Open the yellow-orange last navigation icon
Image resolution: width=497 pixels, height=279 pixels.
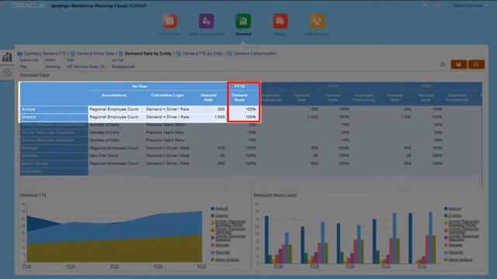[x=318, y=21]
